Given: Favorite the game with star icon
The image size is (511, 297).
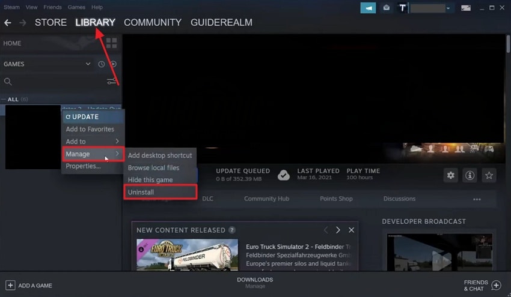Looking at the screenshot, I should pyautogui.click(x=489, y=175).
